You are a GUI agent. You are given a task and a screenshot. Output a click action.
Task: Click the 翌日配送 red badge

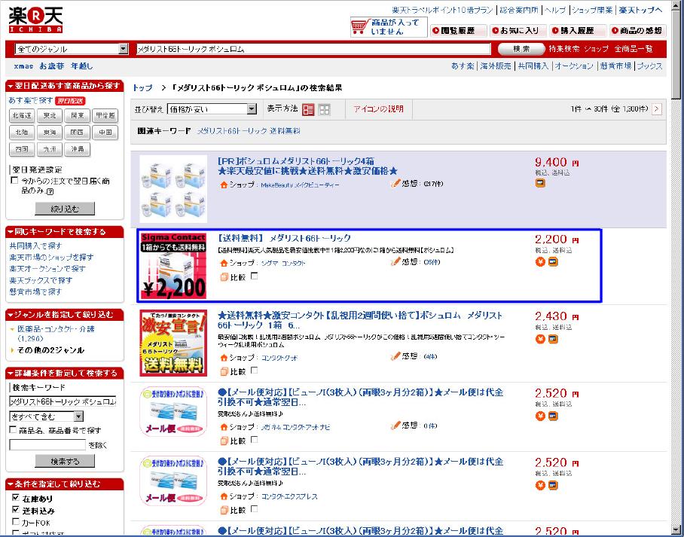(x=70, y=101)
